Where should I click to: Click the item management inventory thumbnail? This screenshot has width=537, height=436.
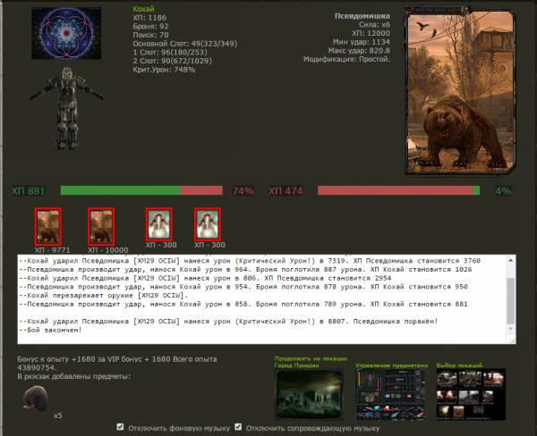391,391
